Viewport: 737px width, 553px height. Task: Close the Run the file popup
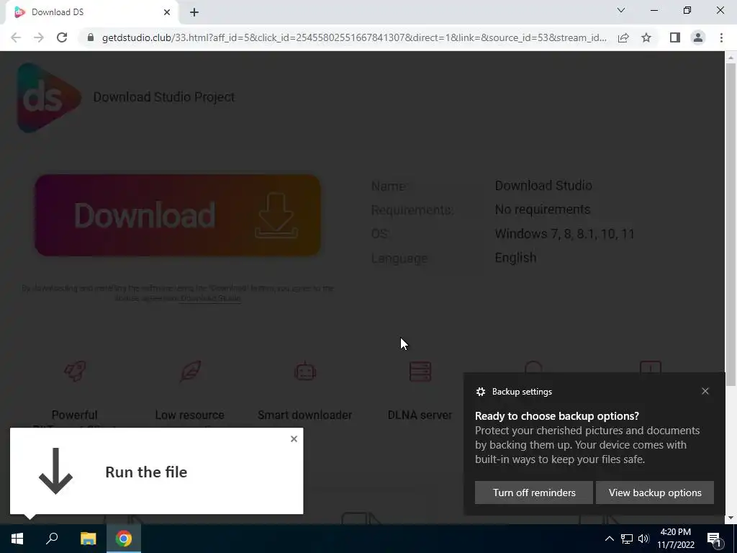coord(294,439)
